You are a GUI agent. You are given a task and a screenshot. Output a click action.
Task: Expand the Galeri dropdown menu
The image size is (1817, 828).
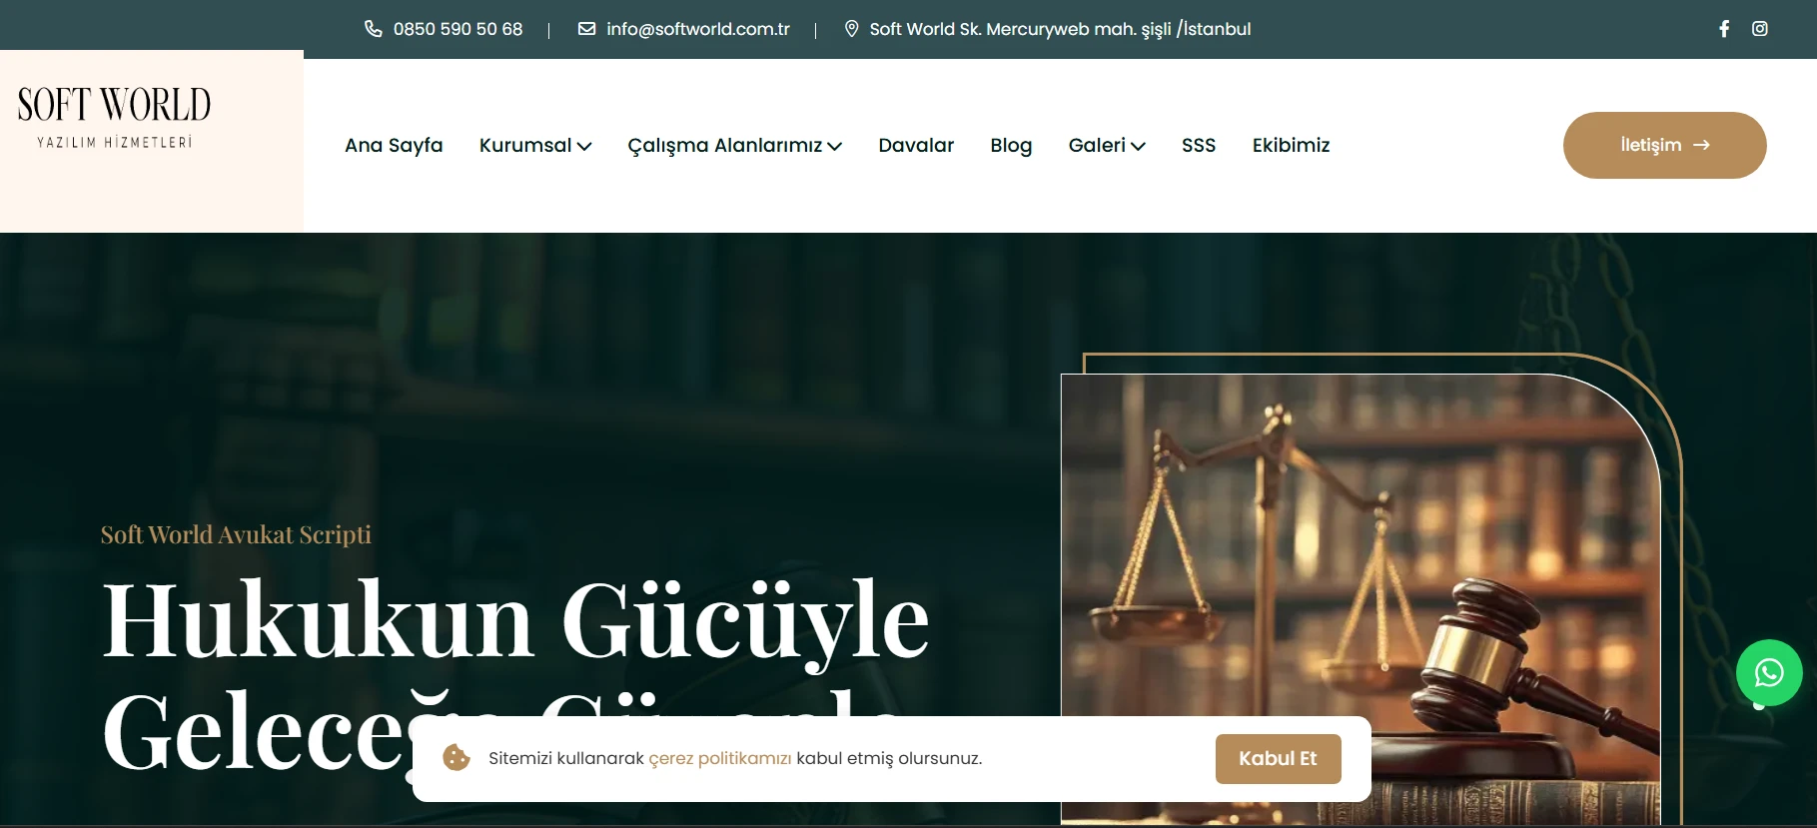pyautogui.click(x=1106, y=146)
